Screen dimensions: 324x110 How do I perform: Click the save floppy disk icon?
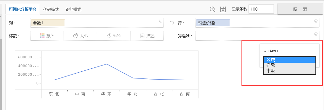click(x=223, y=10)
